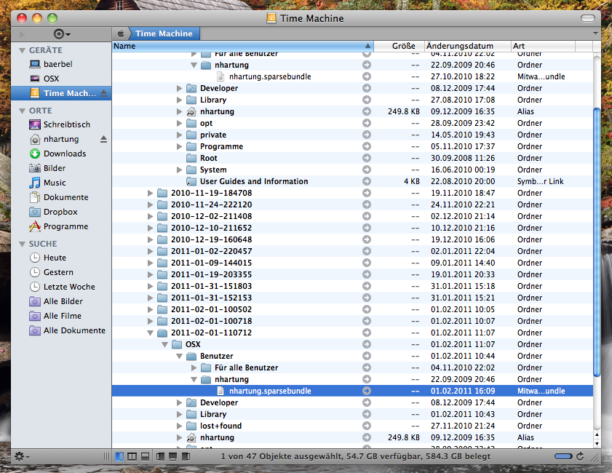The width and height of the screenshot is (612, 473).
Task: Expand the 2010-11-19-184708 backup folder
Action: (x=150, y=193)
